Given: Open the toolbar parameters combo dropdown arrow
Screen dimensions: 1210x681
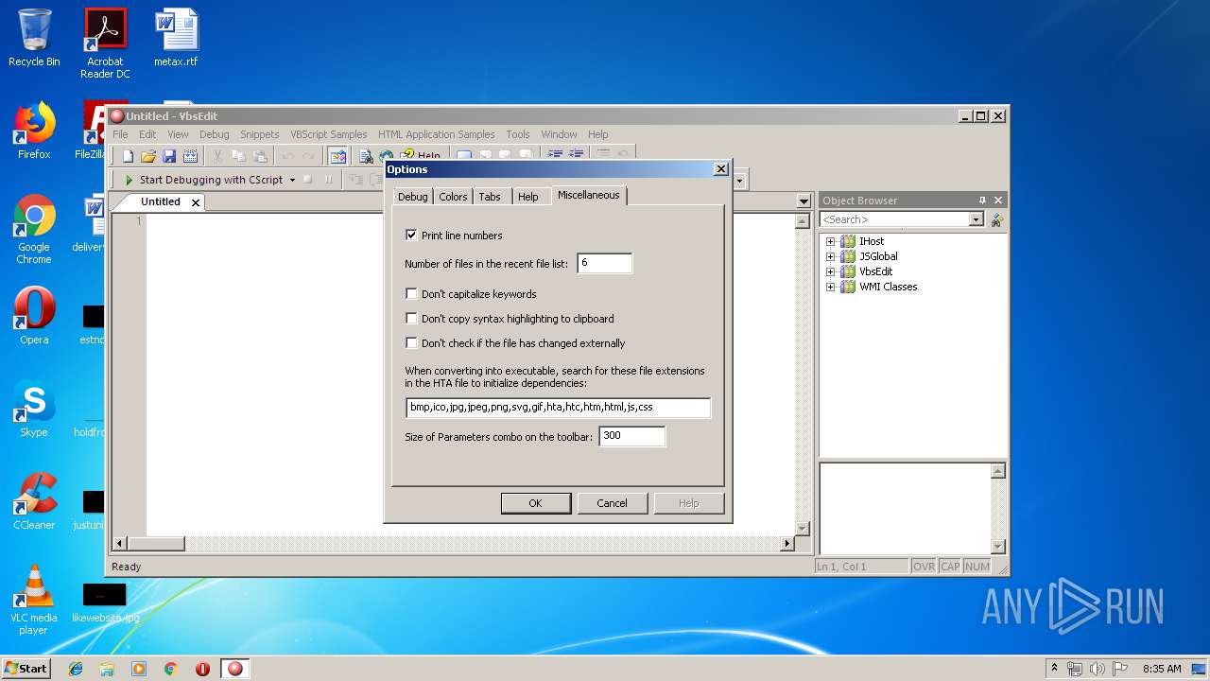Looking at the screenshot, I should tap(740, 180).
